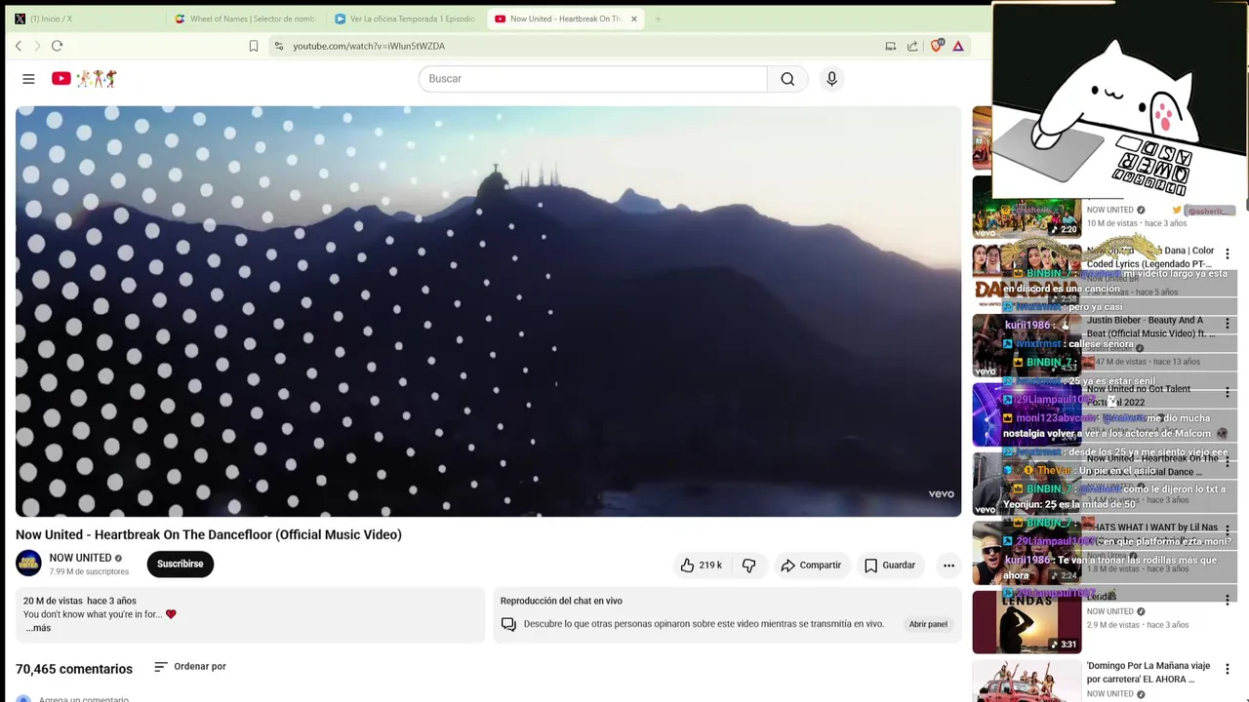The height and width of the screenshot is (702, 1249).
Task: Open NOW UNITED channel avatar
Action: [x=28, y=564]
